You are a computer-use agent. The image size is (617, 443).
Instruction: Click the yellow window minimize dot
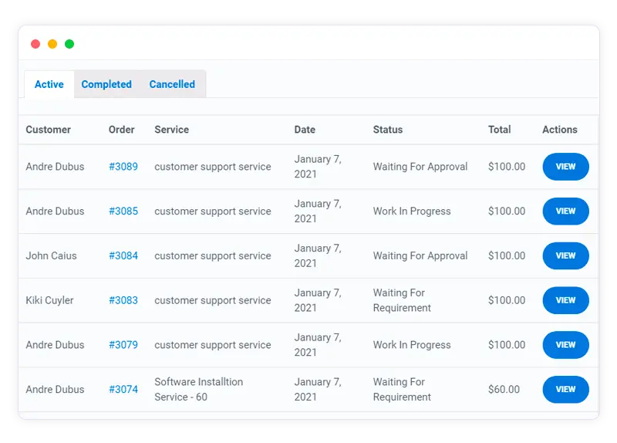coord(52,44)
